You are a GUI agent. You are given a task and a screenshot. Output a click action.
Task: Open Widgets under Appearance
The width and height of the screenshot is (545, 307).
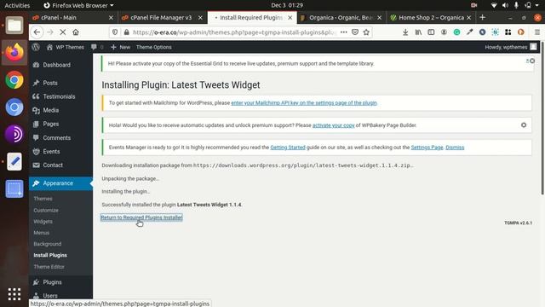tap(43, 222)
